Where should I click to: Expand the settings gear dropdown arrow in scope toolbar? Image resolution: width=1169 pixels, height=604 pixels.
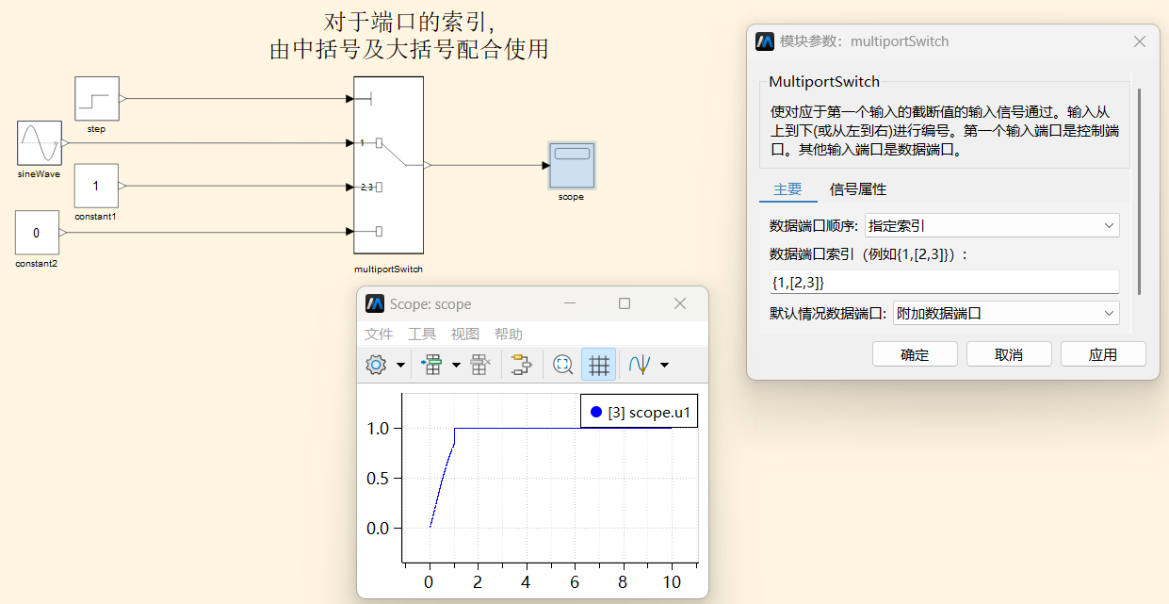pyautogui.click(x=400, y=365)
